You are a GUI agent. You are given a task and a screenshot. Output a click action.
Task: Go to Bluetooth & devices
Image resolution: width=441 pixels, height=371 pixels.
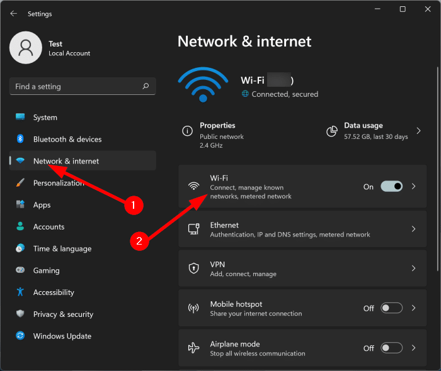(83, 139)
